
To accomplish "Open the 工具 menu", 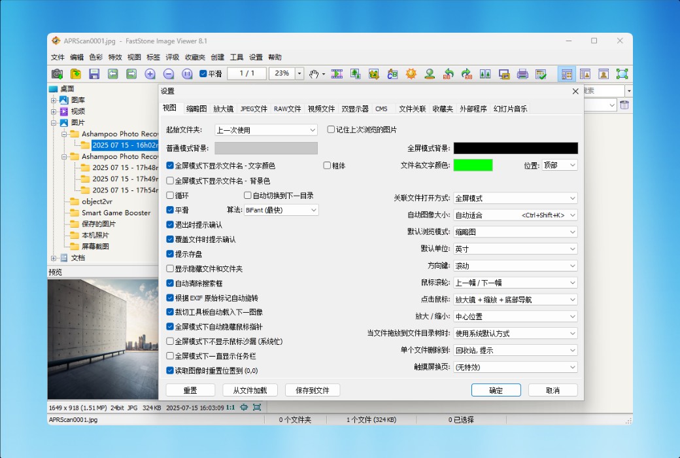I will click(236, 58).
